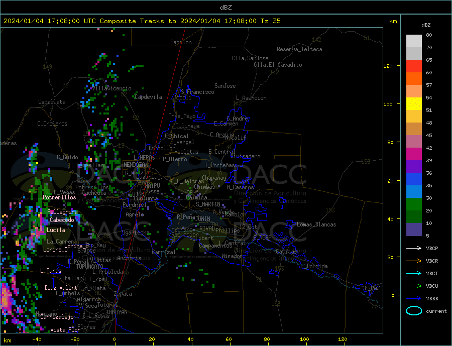Select the purple 39 dBZ legend swatch
This screenshot has width=452, height=346.
point(414,167)
